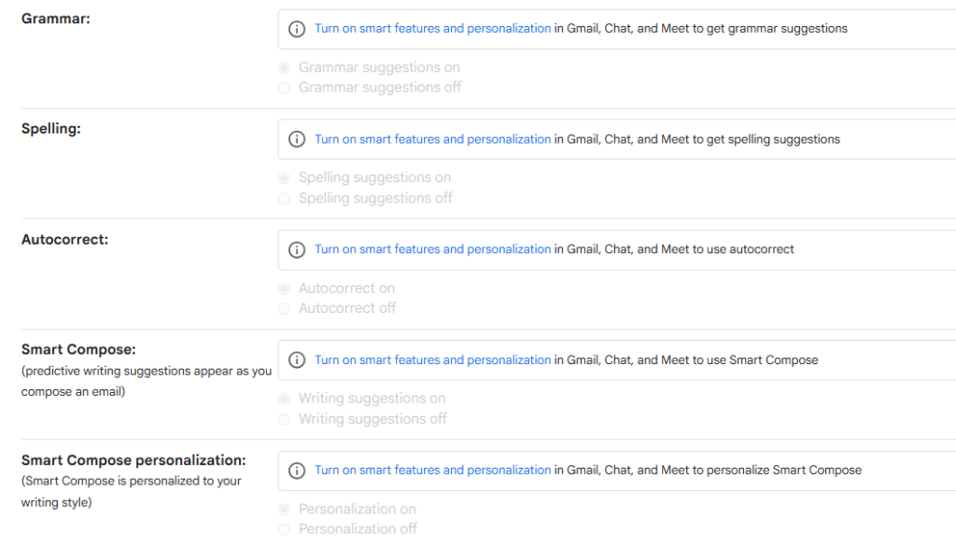Click smart features link for Smart Compose
The height and width of the screenshot is (548, 956).
click(x=432, y=360)
